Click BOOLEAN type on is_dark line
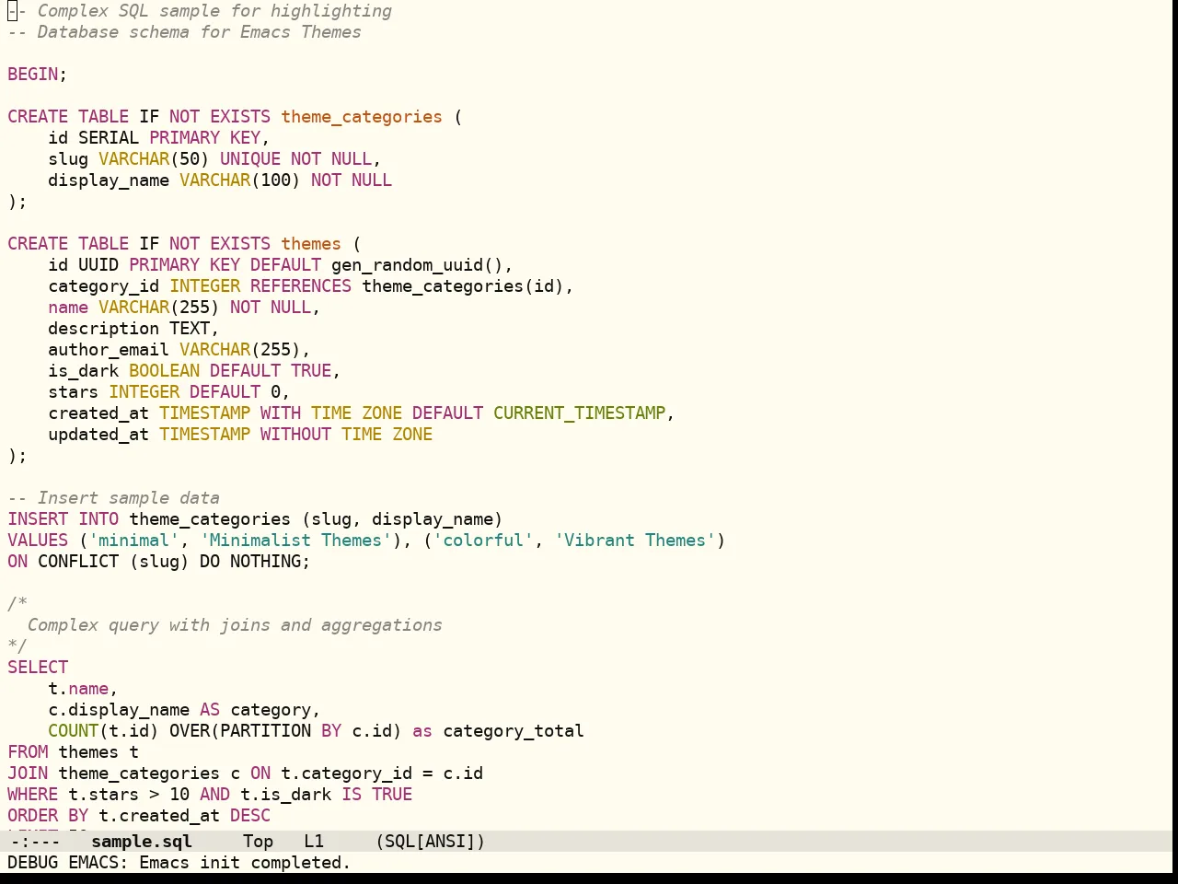 click(x=165, y=371)
